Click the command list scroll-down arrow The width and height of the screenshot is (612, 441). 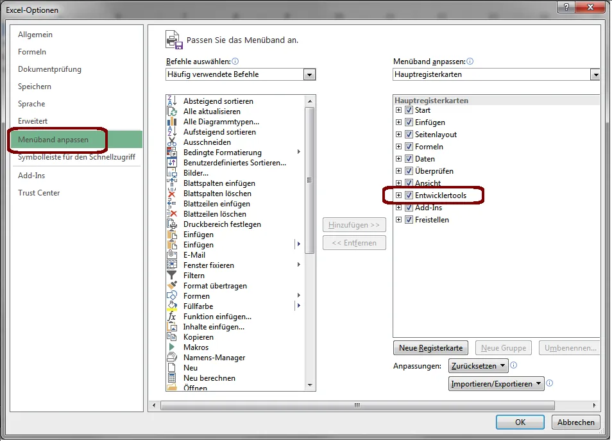click(x=310, y=385)
